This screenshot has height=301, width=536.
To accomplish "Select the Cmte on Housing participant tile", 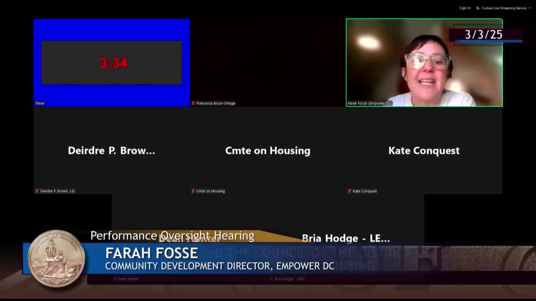I will [268, 150].
